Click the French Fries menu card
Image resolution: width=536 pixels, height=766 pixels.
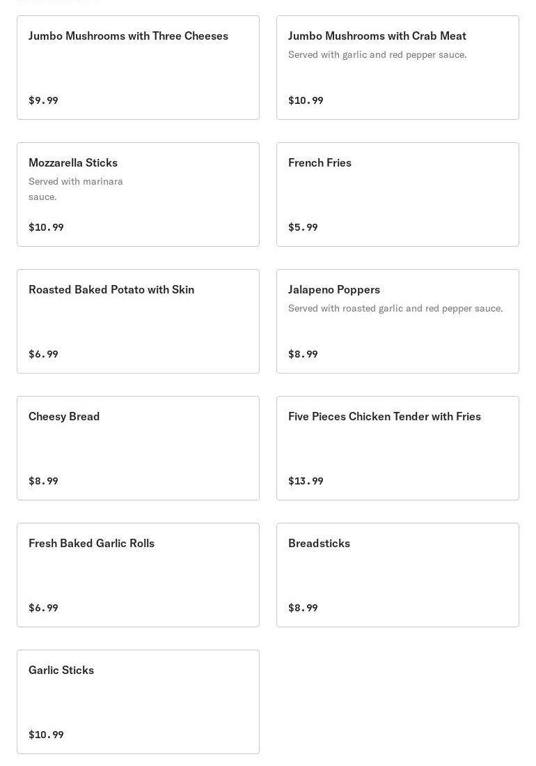click(x=397, y=194)
